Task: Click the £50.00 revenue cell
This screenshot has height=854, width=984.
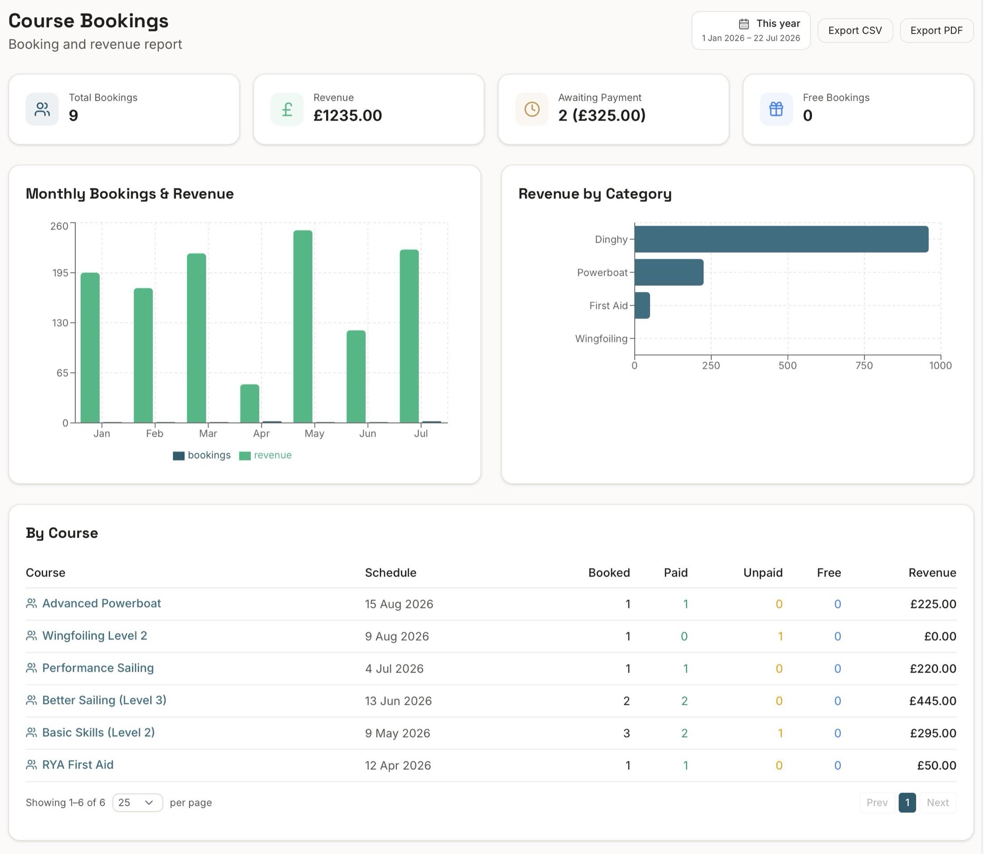Action: click(x=937, y=766)
